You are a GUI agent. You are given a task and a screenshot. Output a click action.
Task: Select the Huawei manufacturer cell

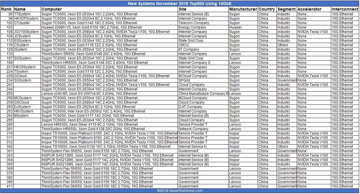(243, 27)
